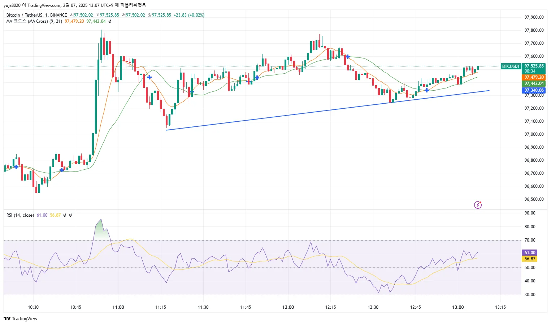Click the ∅ symbol in MA Cross legend
This screenshot has height=325, width=551.
point(110,21)
